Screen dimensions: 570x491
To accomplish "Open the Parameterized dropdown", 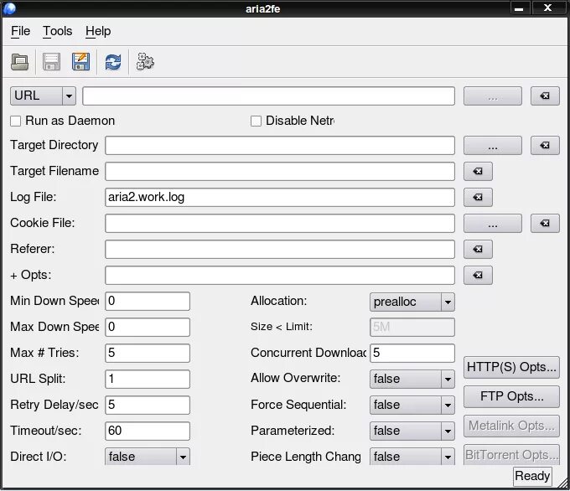I will coord(412,431).
